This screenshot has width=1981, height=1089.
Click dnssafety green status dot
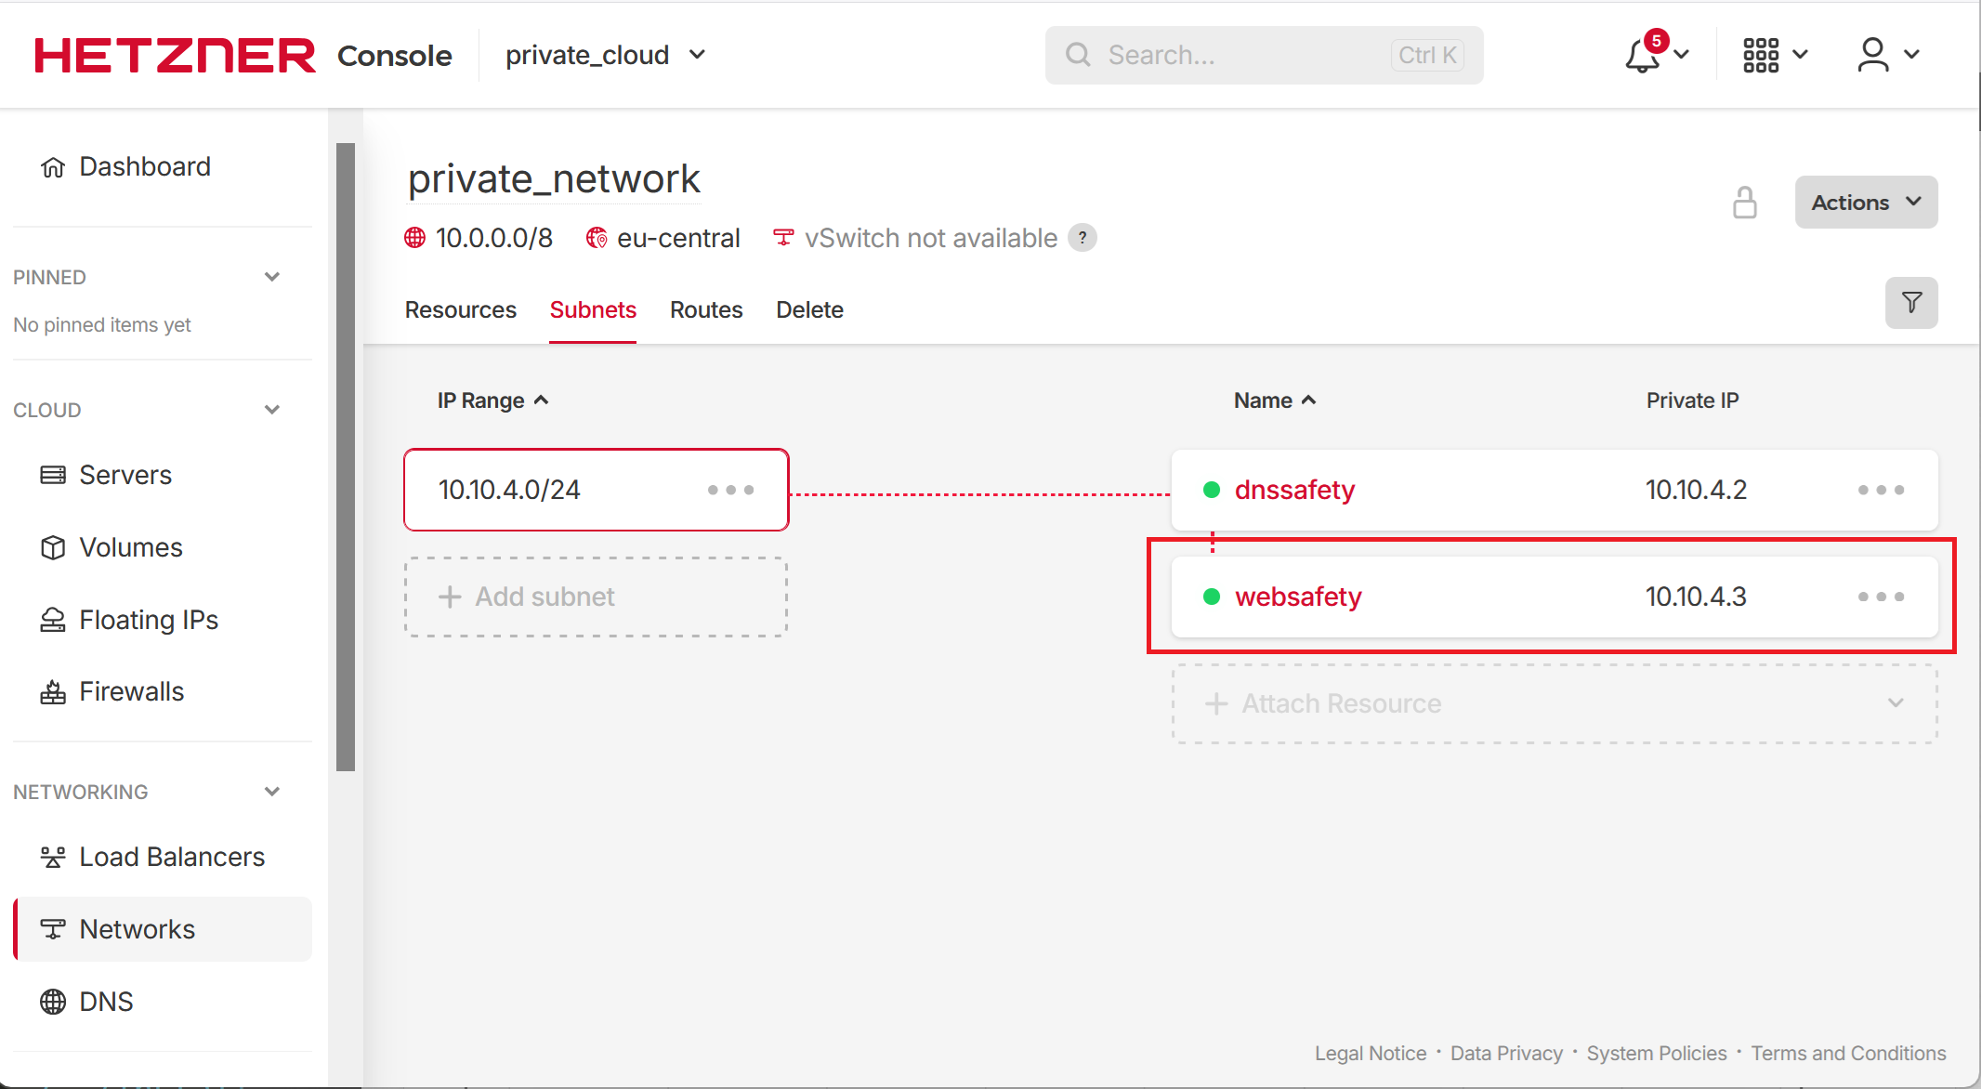coord(1212,490)
